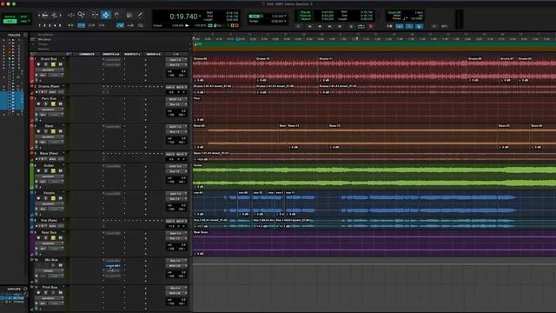Open Drum Bus track view waveform selector
Screen dimensions: 556x313
50,70
